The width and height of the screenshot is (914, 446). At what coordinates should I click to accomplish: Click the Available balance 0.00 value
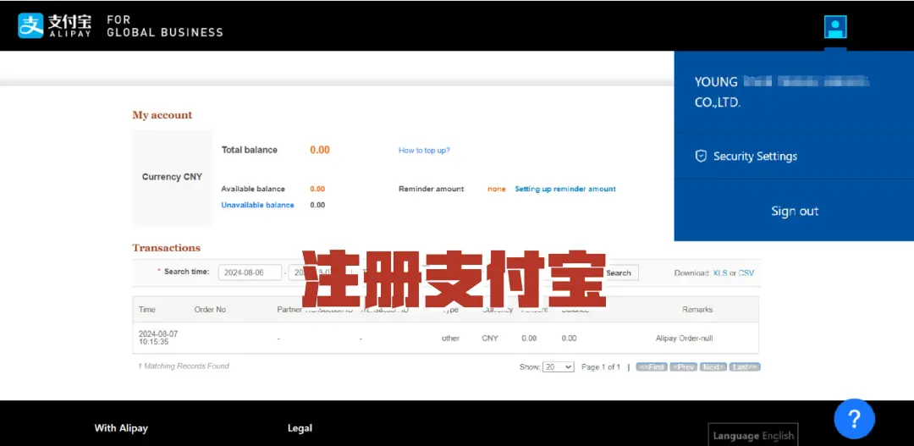pyautogui.click(x=317, y=189)
